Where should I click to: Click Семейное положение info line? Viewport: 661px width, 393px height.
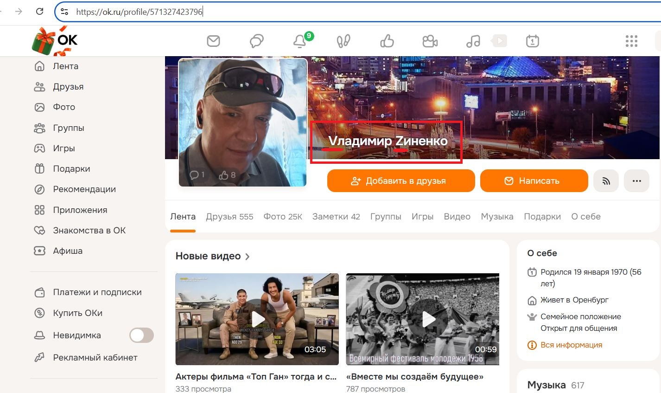(x=580, y=322)
